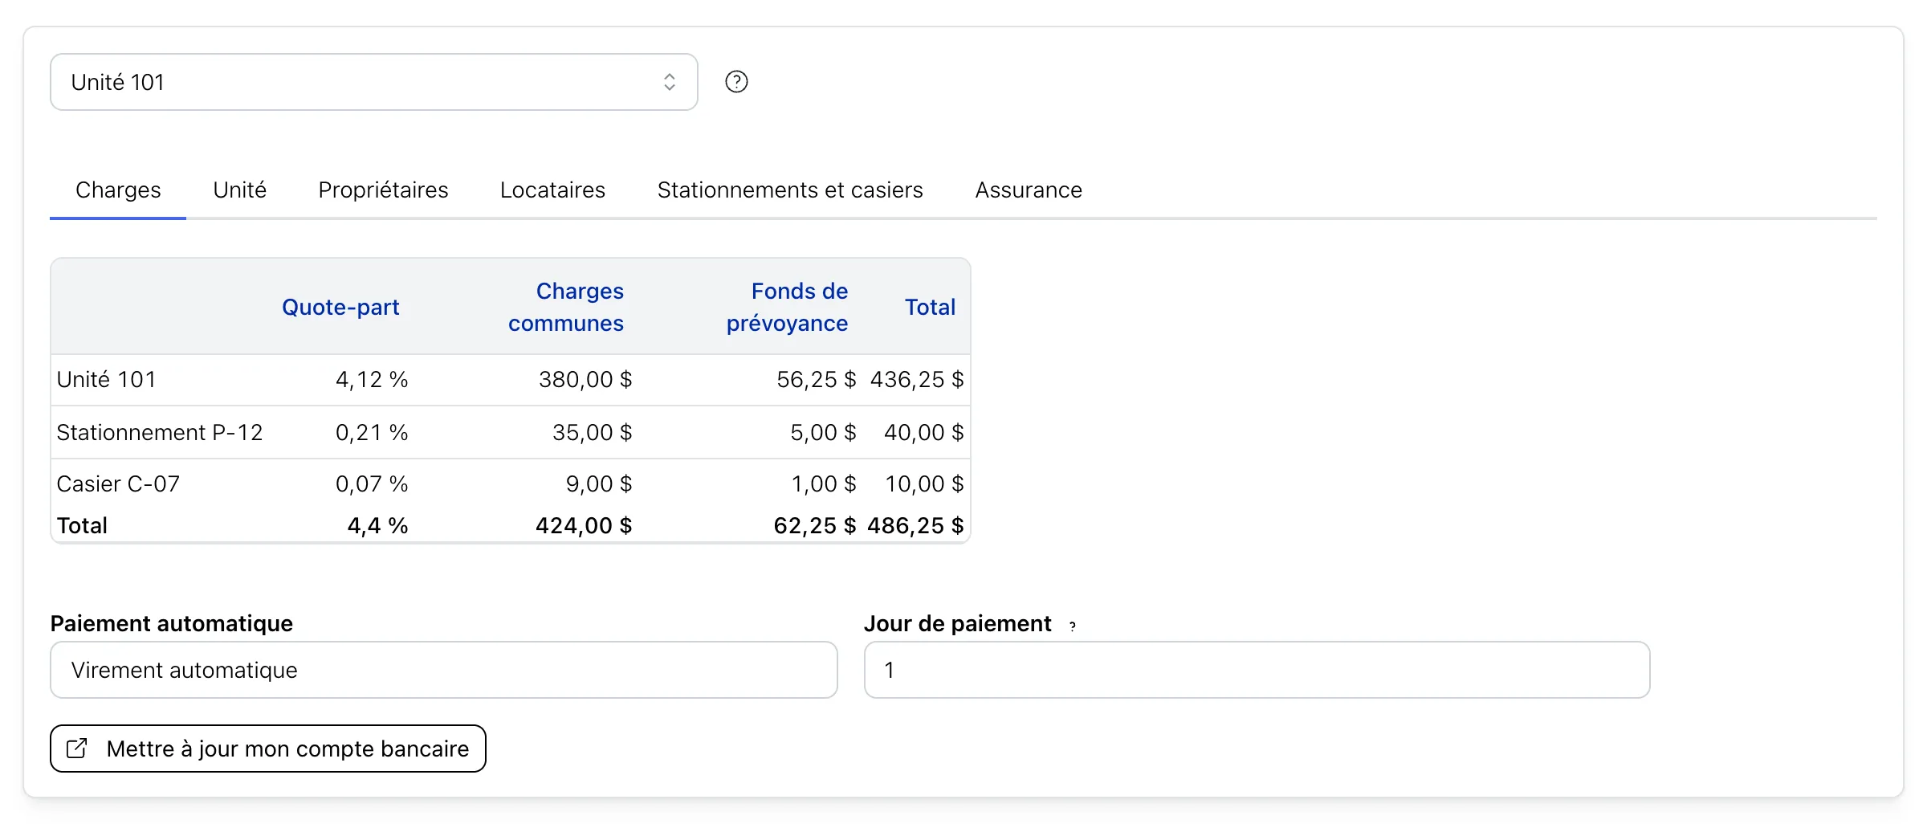Open the help icon beside unit selector
Screen dimensions: 1927x824
(736, 82)
